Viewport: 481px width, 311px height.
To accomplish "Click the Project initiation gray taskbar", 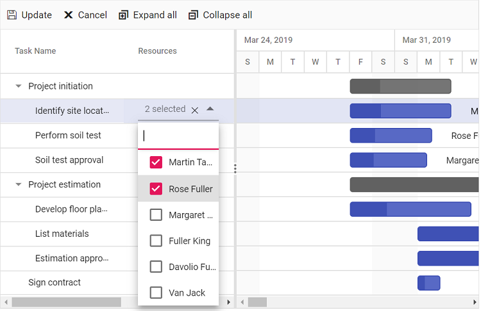I will pyautogui.click(x=400, y=86).
